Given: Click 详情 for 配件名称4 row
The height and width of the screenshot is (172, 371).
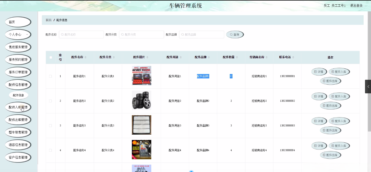Looking at the screenshot, I should 319,146.
